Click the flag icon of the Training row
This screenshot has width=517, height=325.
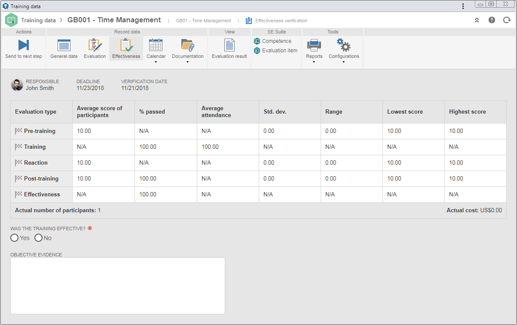click(18, 147)
